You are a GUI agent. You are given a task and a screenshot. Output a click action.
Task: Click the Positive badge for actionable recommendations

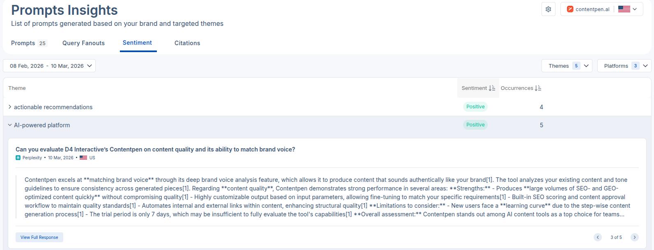click(475, 107)
